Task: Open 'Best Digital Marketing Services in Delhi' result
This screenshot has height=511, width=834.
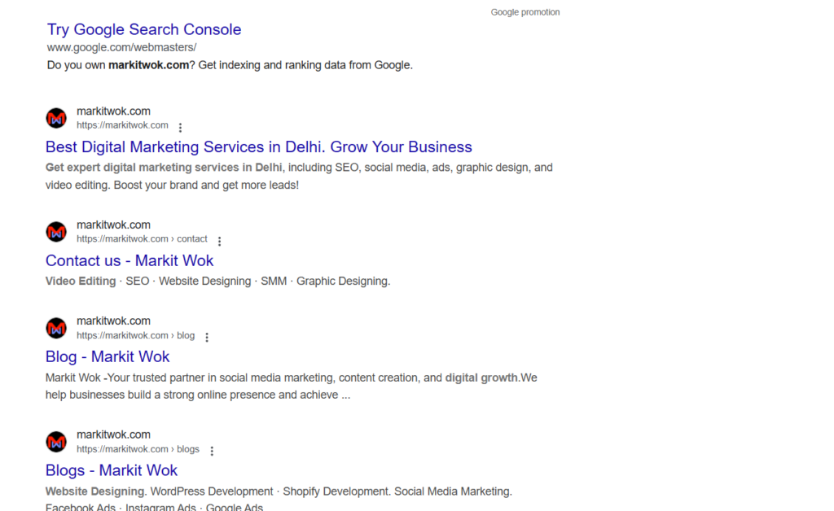Action: click(x=258, y=146)
